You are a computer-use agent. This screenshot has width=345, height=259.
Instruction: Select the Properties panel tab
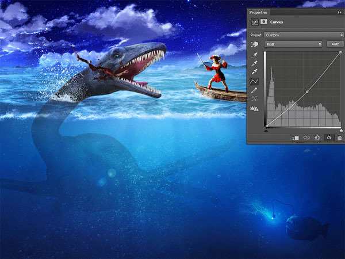258,13
